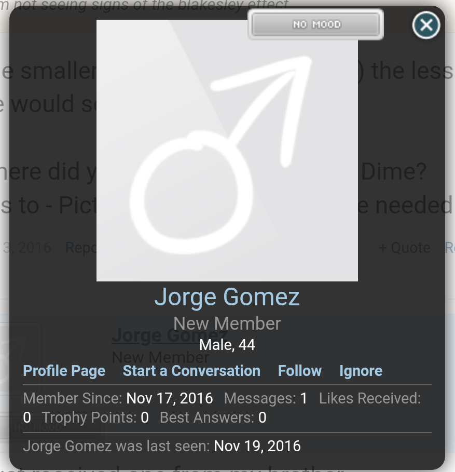The height and width of the screenshot is (472, 455).
Task: Ignore this member
Action: click(x=361, y=371)
